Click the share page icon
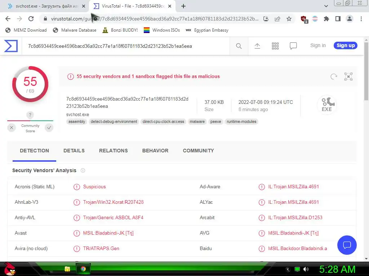This screenshot has width=369, height=276. click(x=277, y=19)
